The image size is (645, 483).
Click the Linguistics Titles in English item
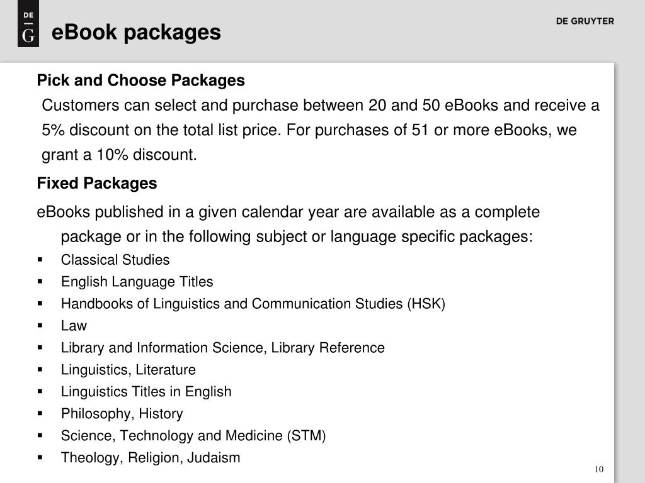(x=146, y=392)
